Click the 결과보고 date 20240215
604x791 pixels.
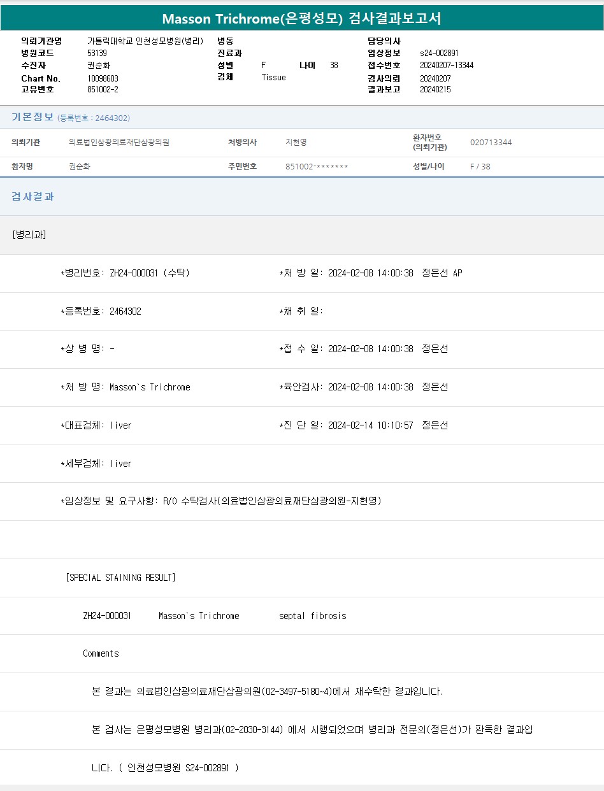(435, 89)
